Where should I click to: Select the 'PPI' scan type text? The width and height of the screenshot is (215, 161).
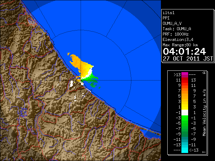166,18
